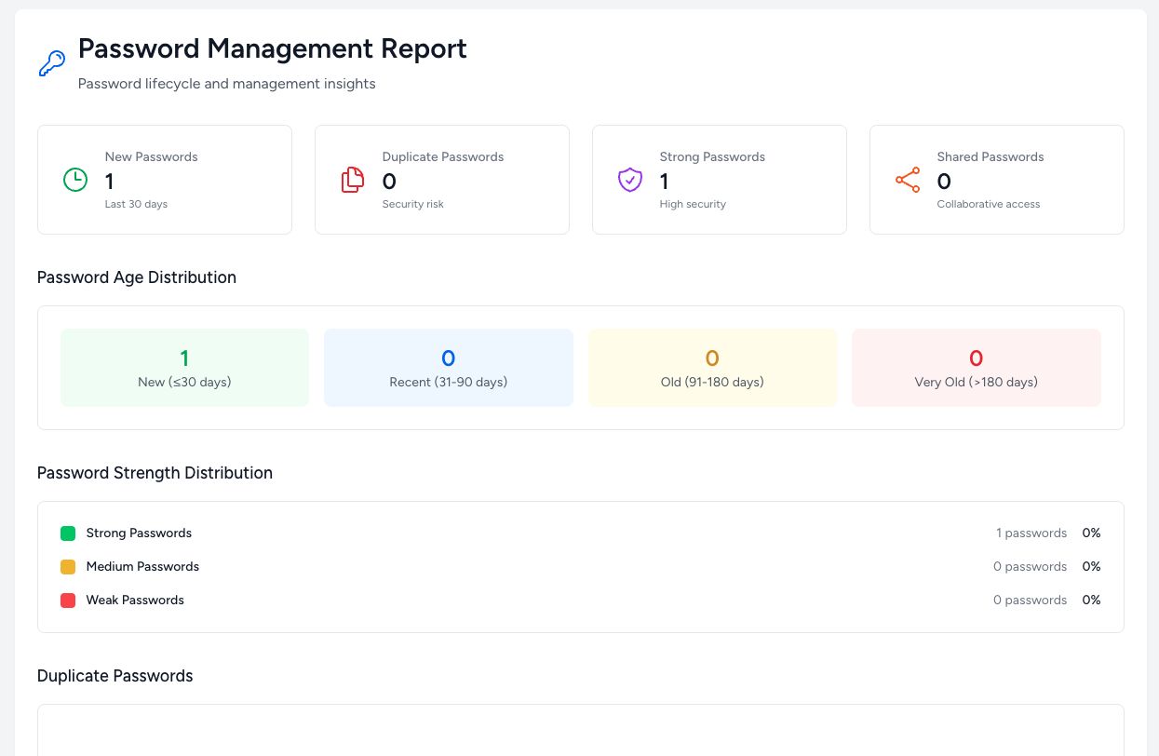Click the green New (≤30 days) tile

[184, 368]
